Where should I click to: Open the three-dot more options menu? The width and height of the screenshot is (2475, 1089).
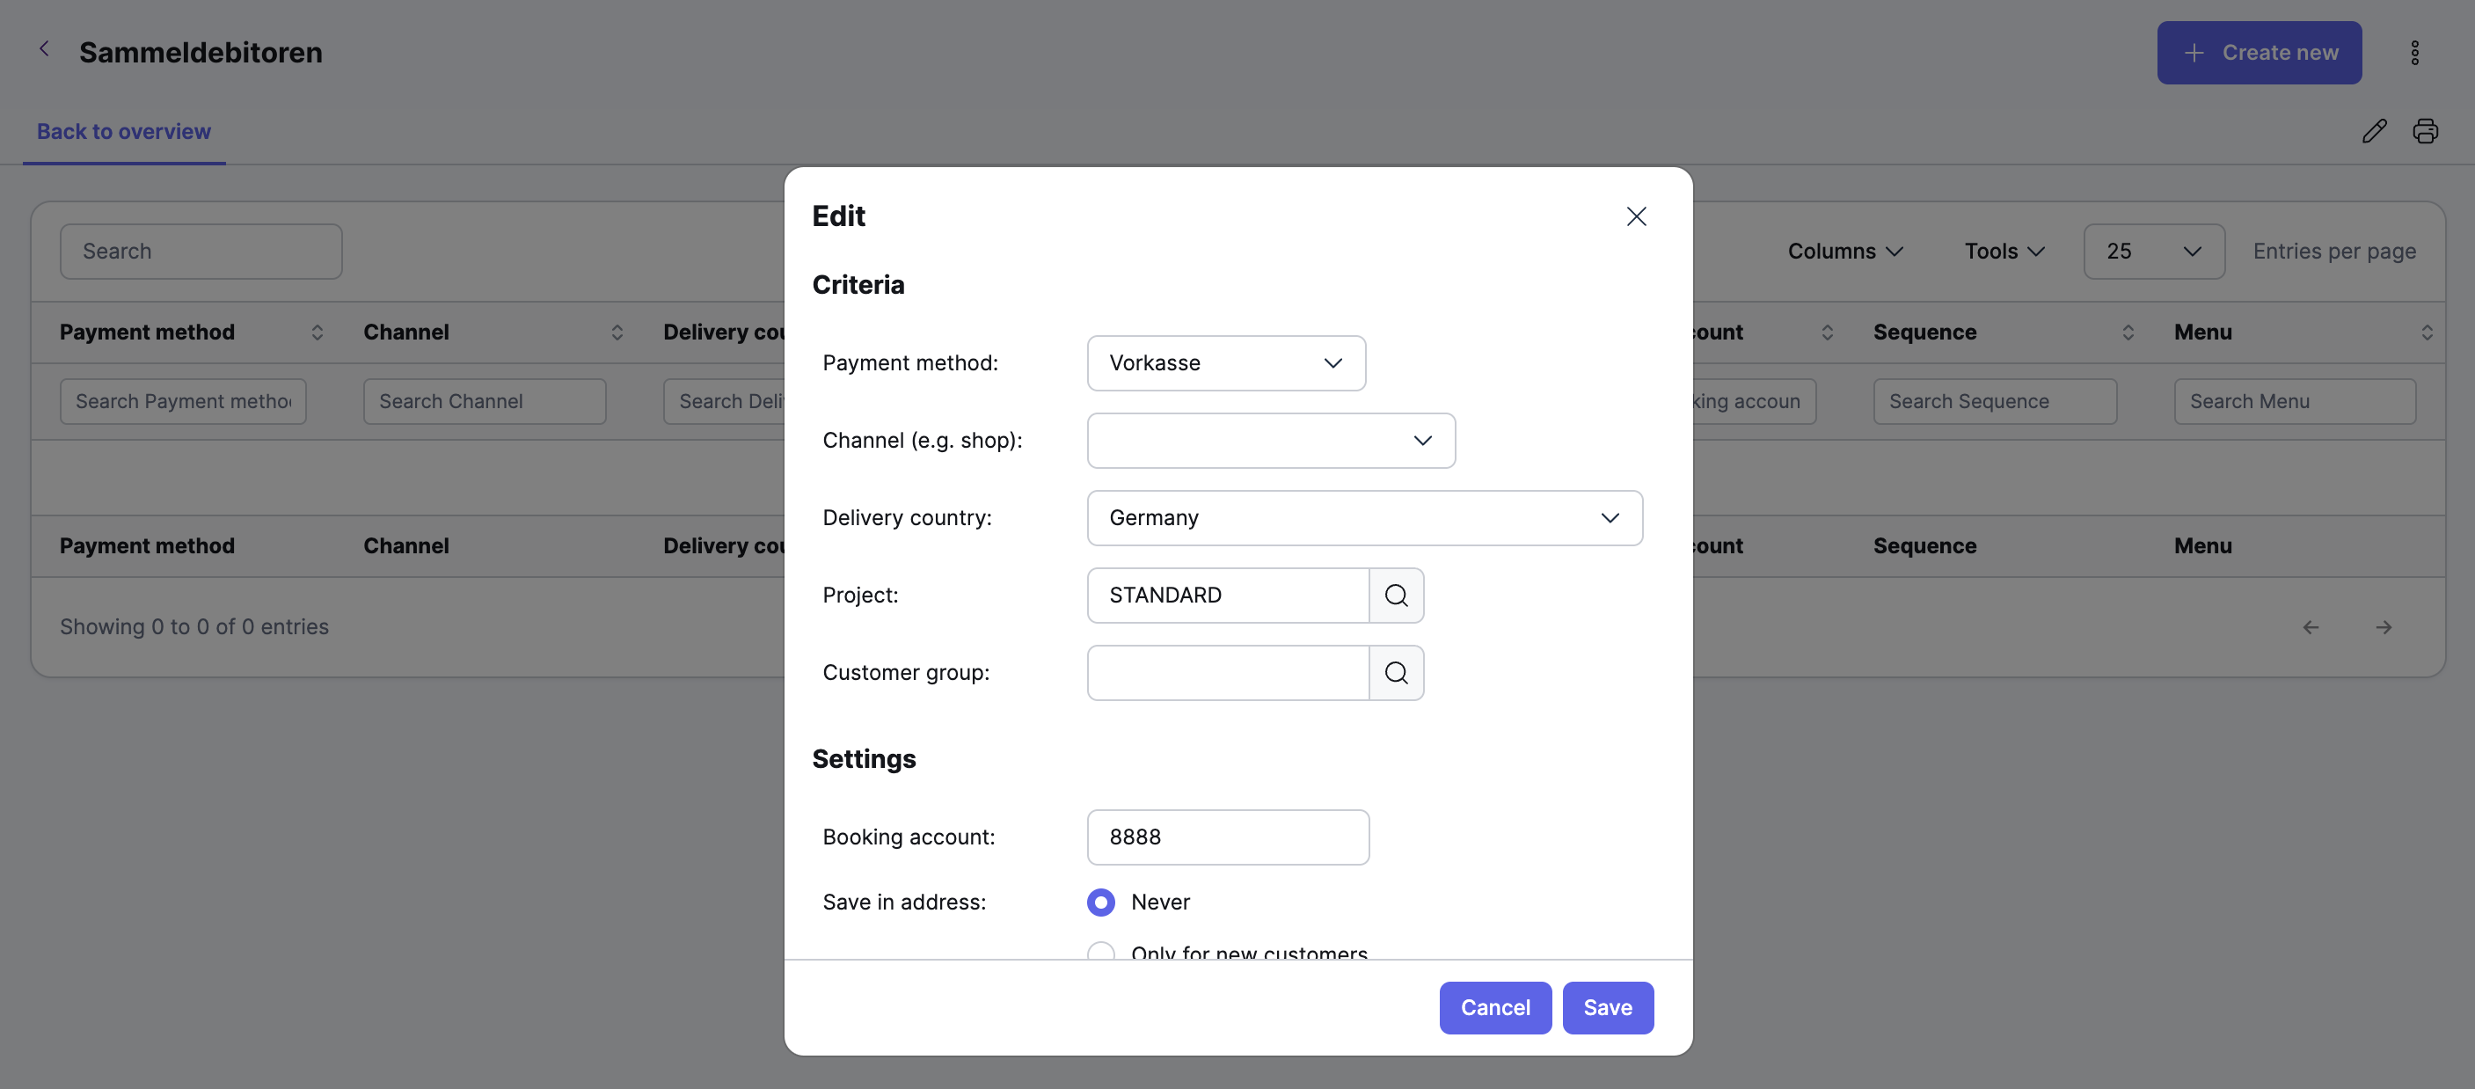point(2414,53)
